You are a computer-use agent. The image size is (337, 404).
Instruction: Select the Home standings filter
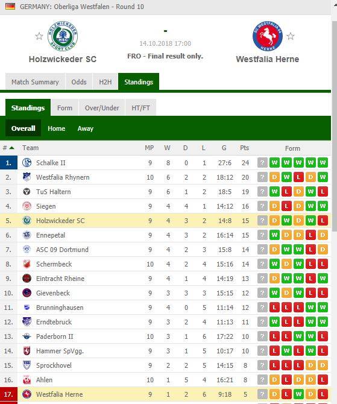(x=57, y=128)
